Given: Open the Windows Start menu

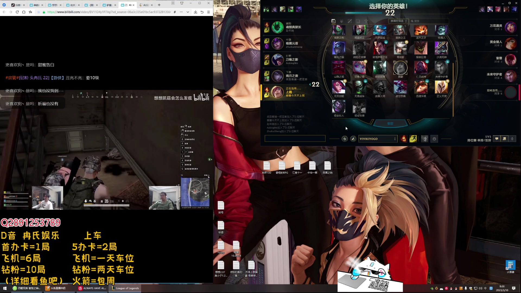Looking at the screenshot, I should click(5, 288).
